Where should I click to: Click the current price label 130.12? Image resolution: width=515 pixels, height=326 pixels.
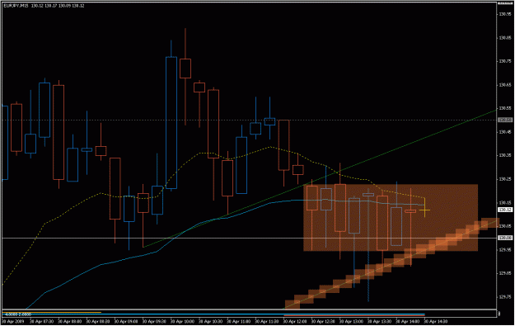[x=505, y=210]
